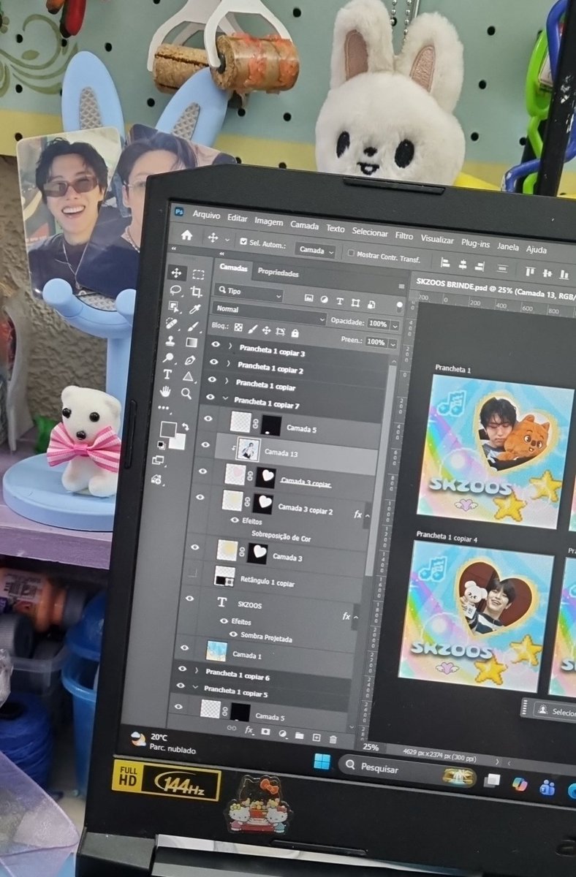
Task: Hide Prancheta 1 copiar 2 artboard
Action: pyautogui.click(x=213, y=362)
